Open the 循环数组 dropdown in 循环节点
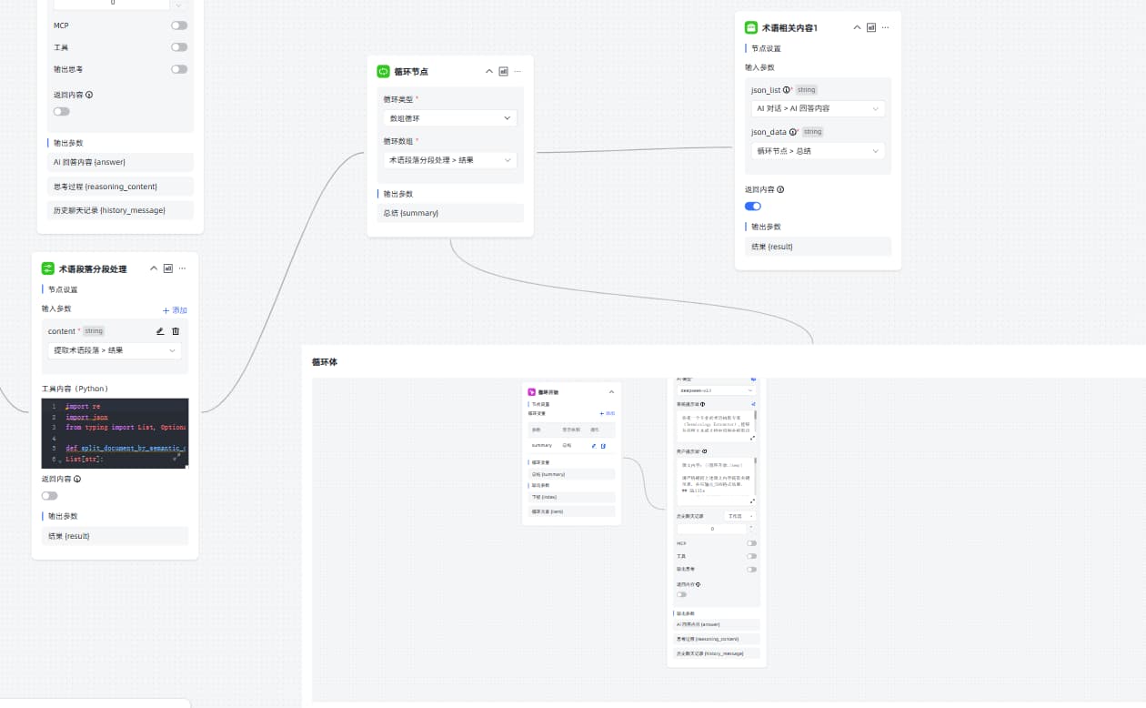 (450, 160)
